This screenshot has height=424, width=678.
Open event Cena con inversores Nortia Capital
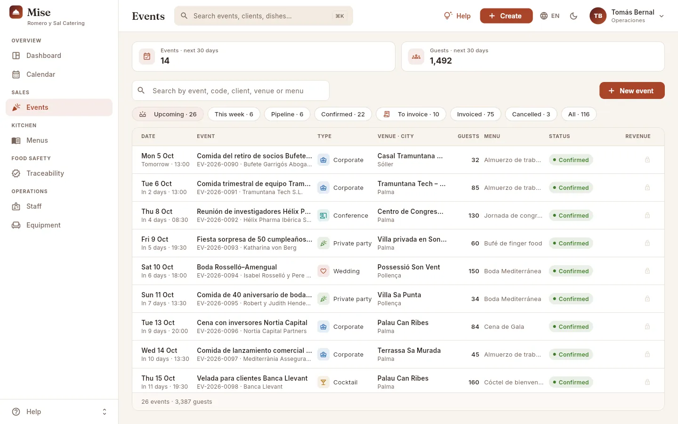[x=252, y=323]
